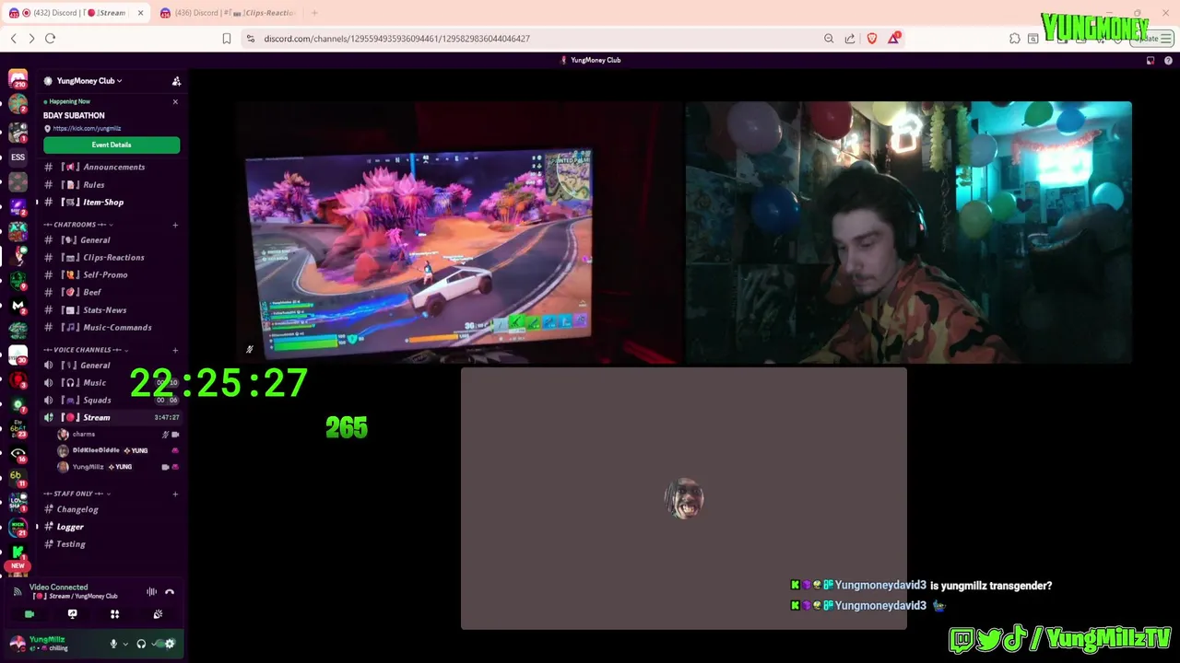Open microphone input device dropdown

pyautogui.click(x=125, y=644)
